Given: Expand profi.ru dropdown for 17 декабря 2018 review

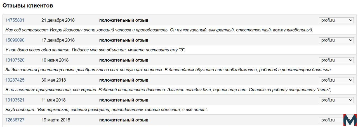Looking at the screenshot, I should coord(336,40).
